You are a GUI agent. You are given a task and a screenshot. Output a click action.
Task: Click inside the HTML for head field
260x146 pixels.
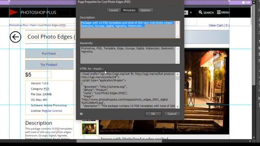[128, 90]
